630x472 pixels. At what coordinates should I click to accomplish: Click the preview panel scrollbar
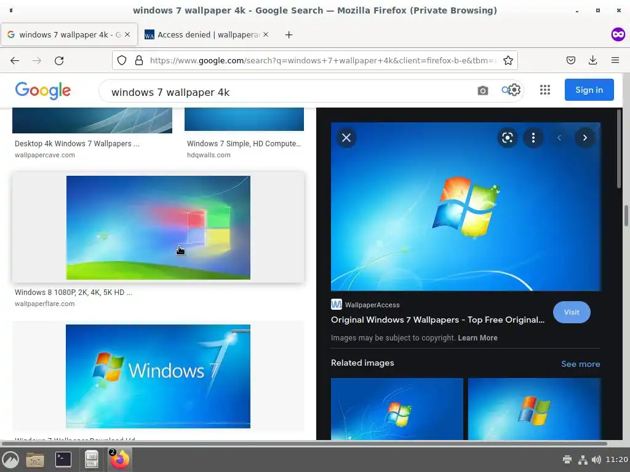point(619,147)
